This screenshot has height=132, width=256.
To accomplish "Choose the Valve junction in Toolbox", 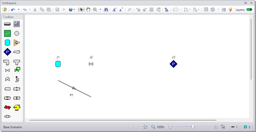I will (7, 70).
